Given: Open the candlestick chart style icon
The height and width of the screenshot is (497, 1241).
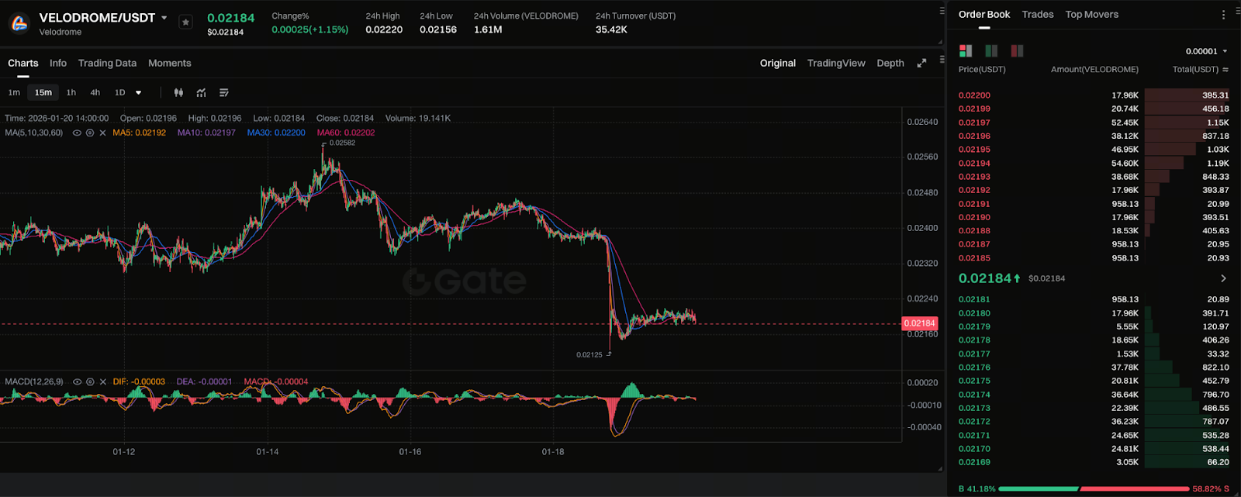Looking at the screenshot, I should (178, 92).
